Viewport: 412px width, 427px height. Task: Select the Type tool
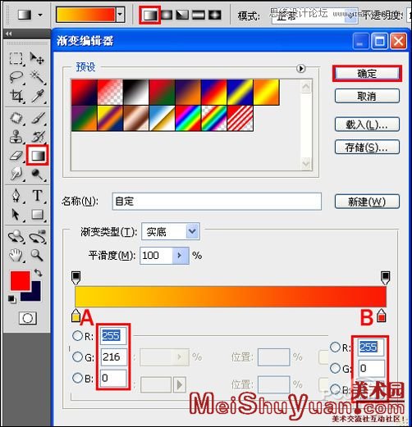(37, 196)
